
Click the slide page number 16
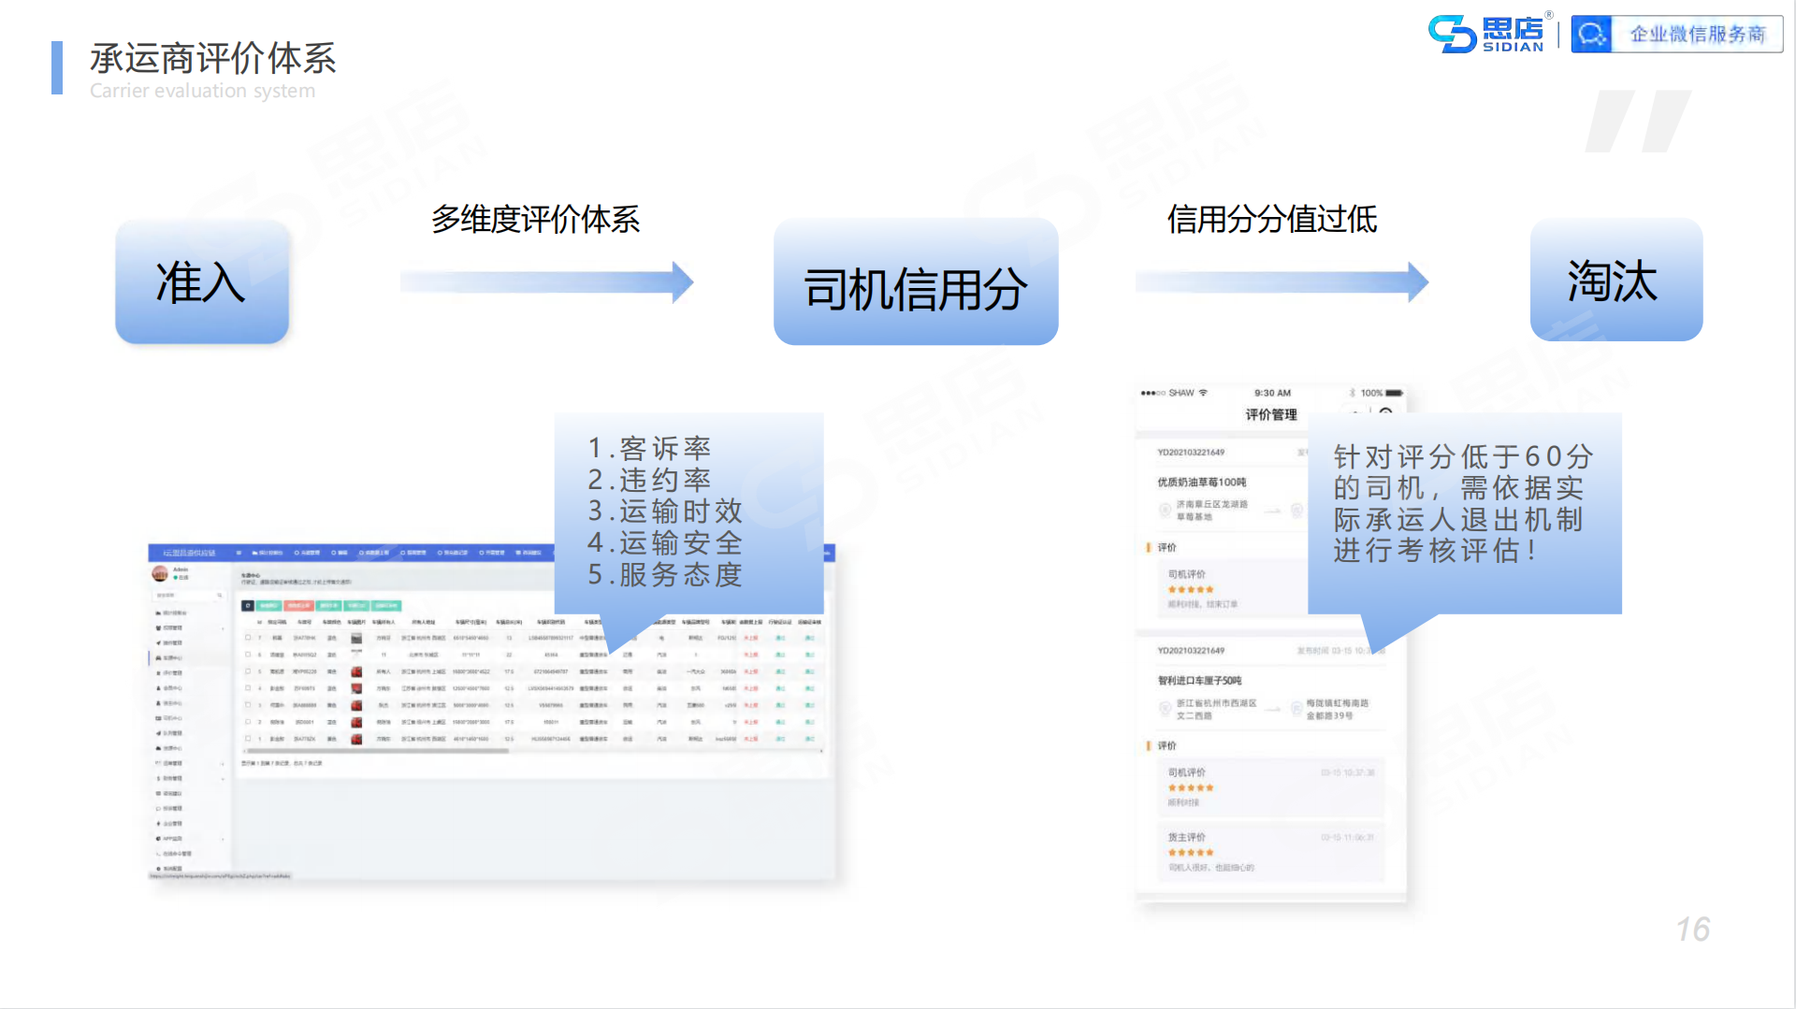pos(1692,930)
